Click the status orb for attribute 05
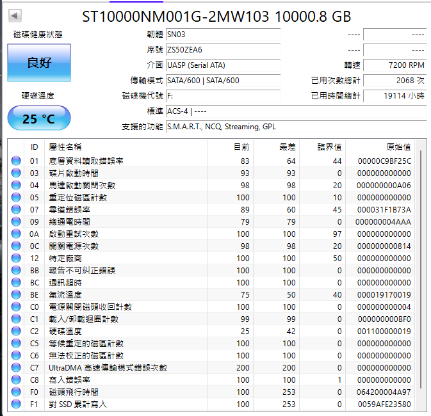 coord(16,197)
